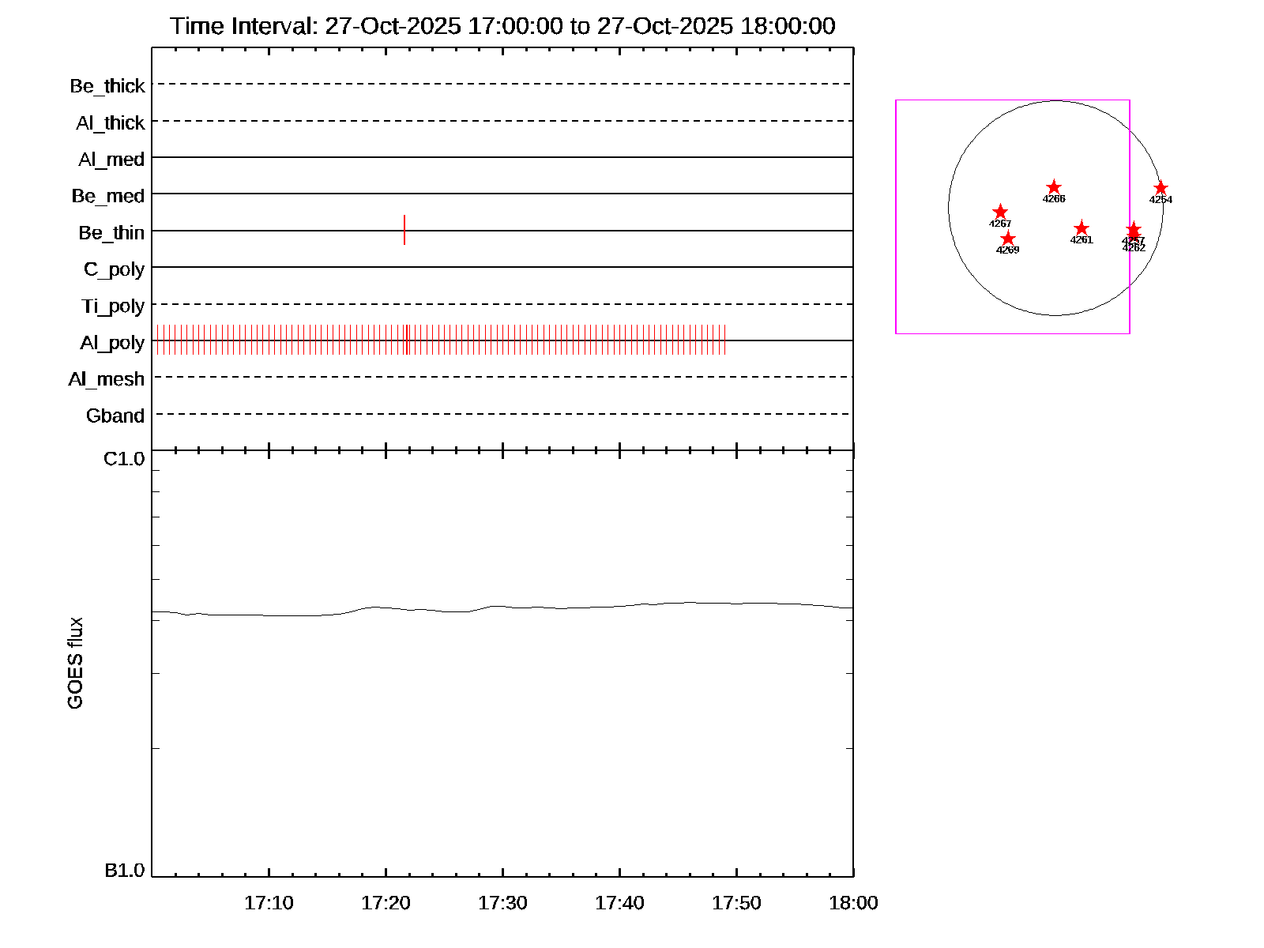
Task: Click the Al_poly filter row label
Action: 112,343
